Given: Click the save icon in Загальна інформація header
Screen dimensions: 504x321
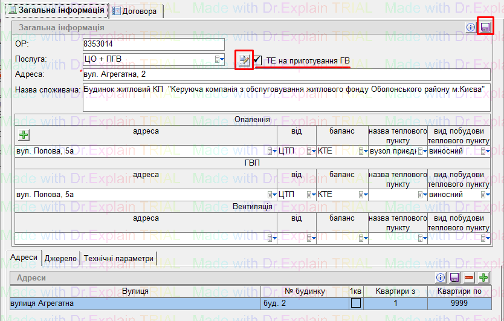Looking at the screenshot, I should 485,27.
